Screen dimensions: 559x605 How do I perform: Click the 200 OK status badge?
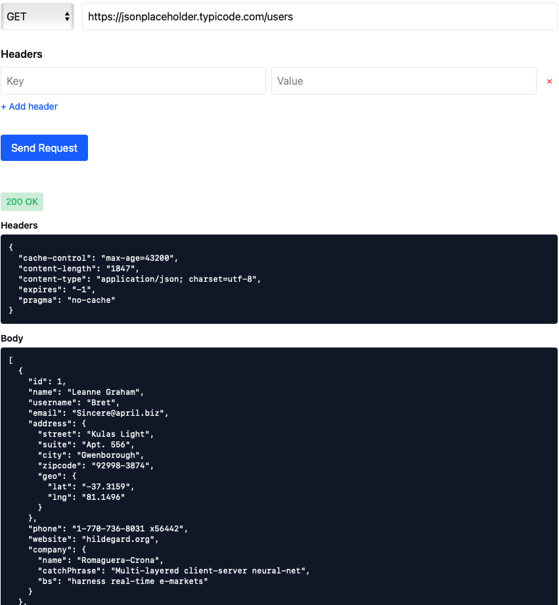click(x=22, y=202)
